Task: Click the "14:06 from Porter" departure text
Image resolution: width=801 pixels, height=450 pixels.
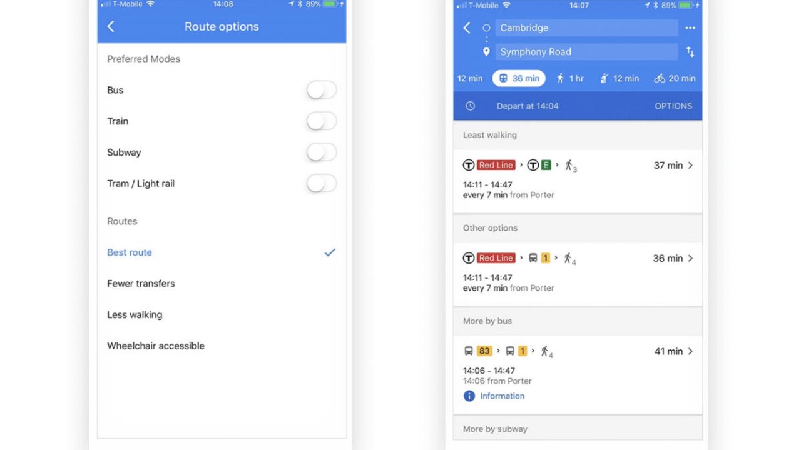Action: pyautogui.click(x=497, y=381)
